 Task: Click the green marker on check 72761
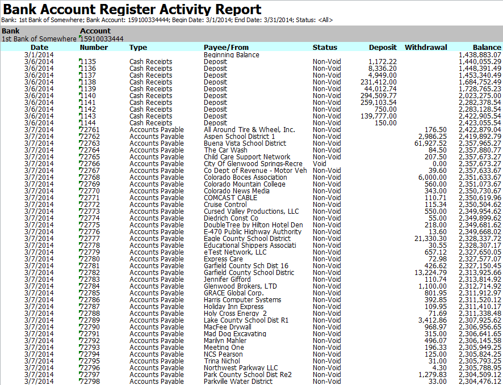click(81, 128)
